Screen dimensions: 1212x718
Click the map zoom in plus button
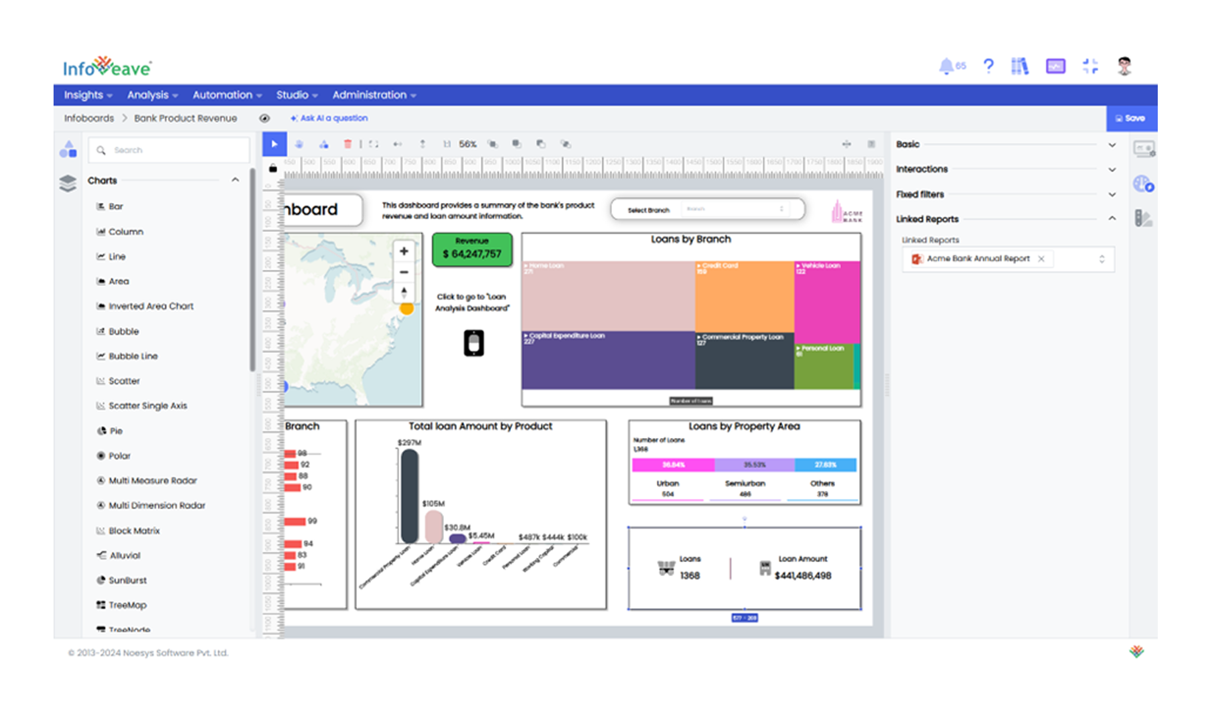[x=404, y=251]
